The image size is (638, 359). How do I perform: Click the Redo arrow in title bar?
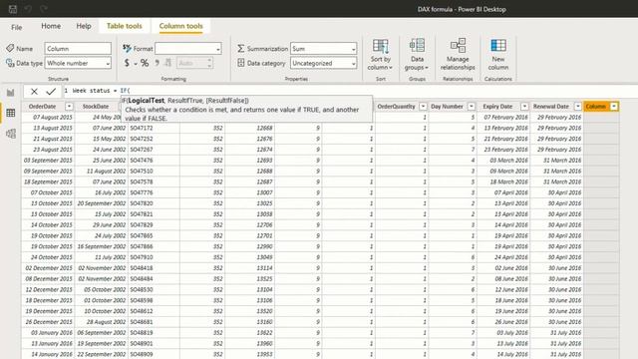click(44, 9)
